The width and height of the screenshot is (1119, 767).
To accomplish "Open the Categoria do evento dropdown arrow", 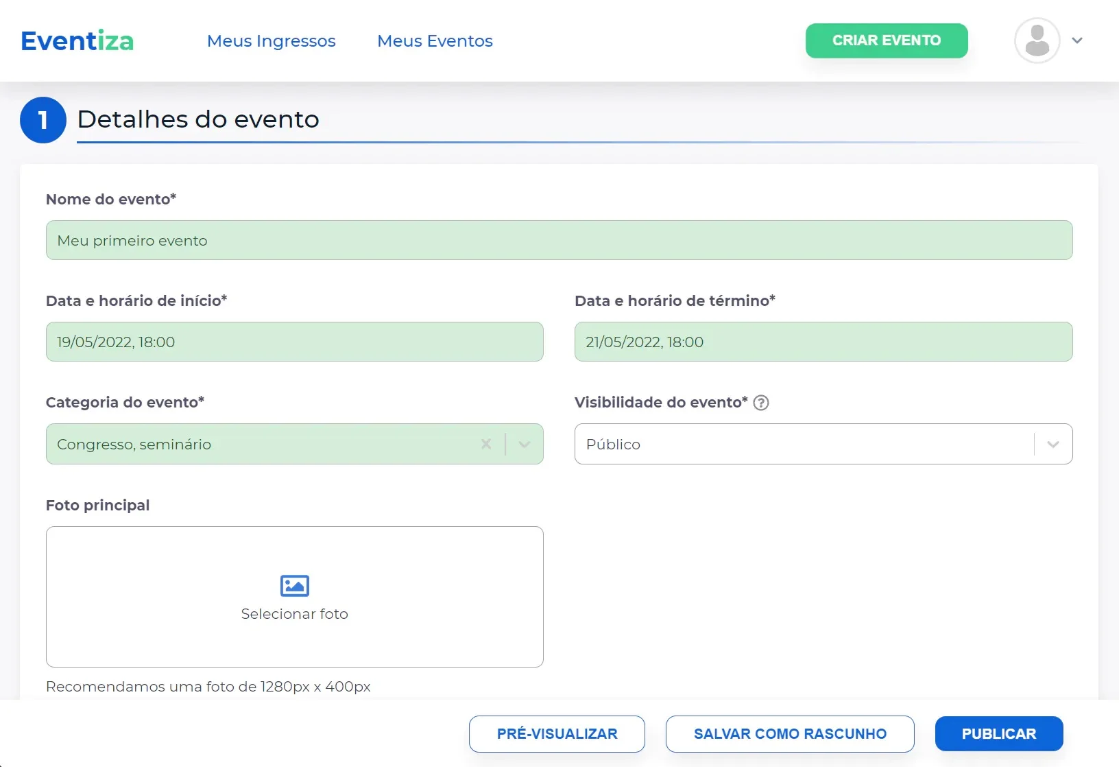I will click(525, 444).
